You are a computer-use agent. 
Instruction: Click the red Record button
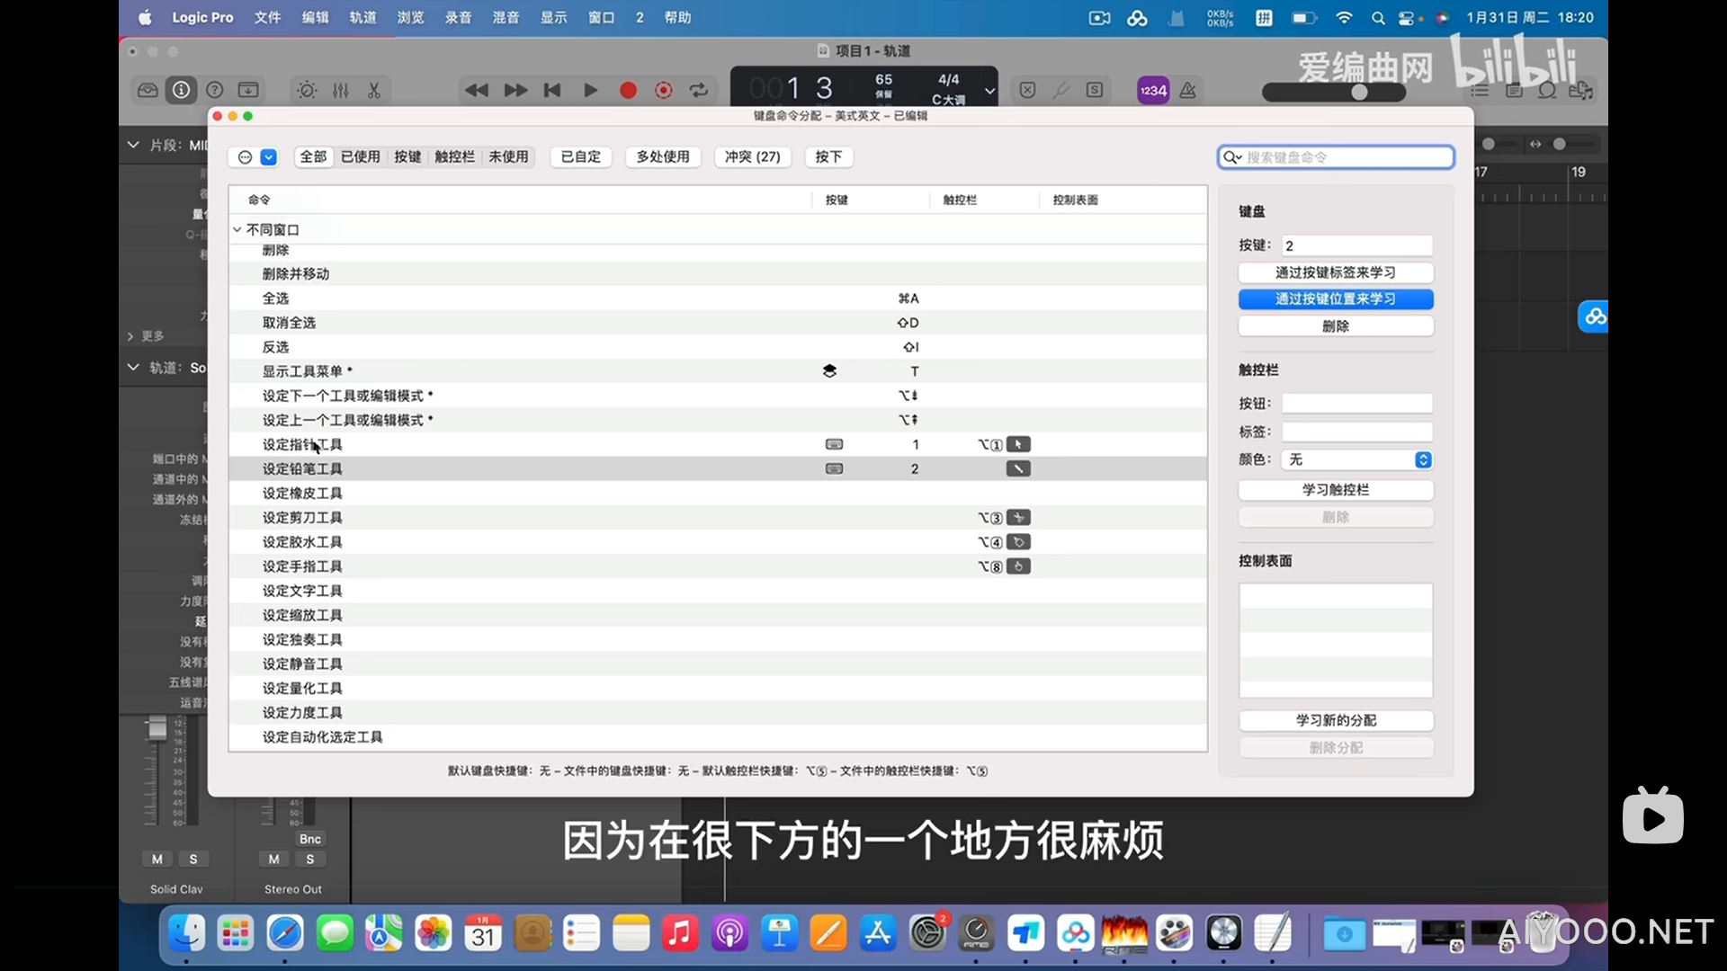[628, 90]
